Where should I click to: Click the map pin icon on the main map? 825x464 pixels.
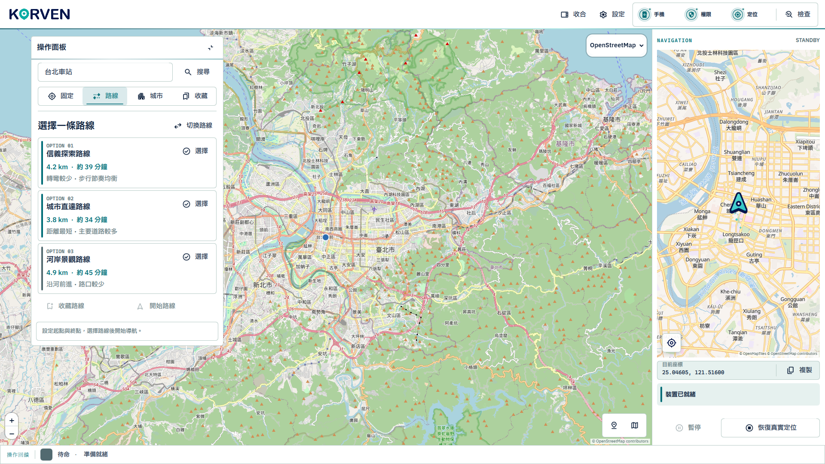point(614,425)
